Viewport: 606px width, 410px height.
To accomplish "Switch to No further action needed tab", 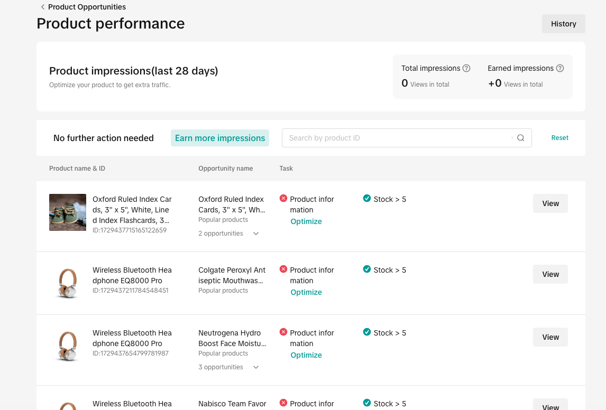I will 104,138.
